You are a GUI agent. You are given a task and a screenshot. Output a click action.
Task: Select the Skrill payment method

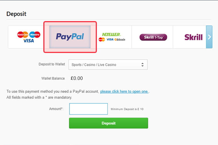point(193,37)
